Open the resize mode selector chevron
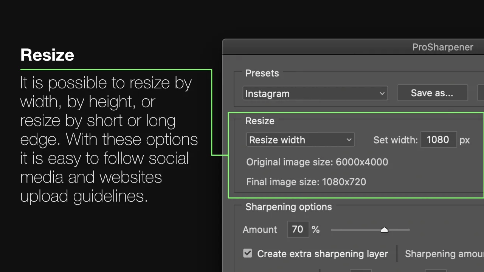The height and width of the screenshot is (272, 484). coord(349,139)
